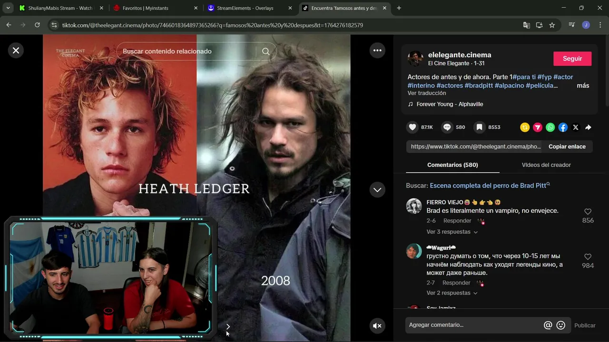Go back in browser history
The height and width of the screenshot is (342, 609).
[9, 25]
